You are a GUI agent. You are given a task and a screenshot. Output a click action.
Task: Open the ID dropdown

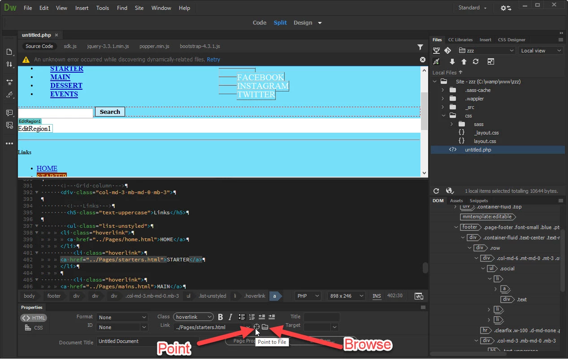click(122, 327)
